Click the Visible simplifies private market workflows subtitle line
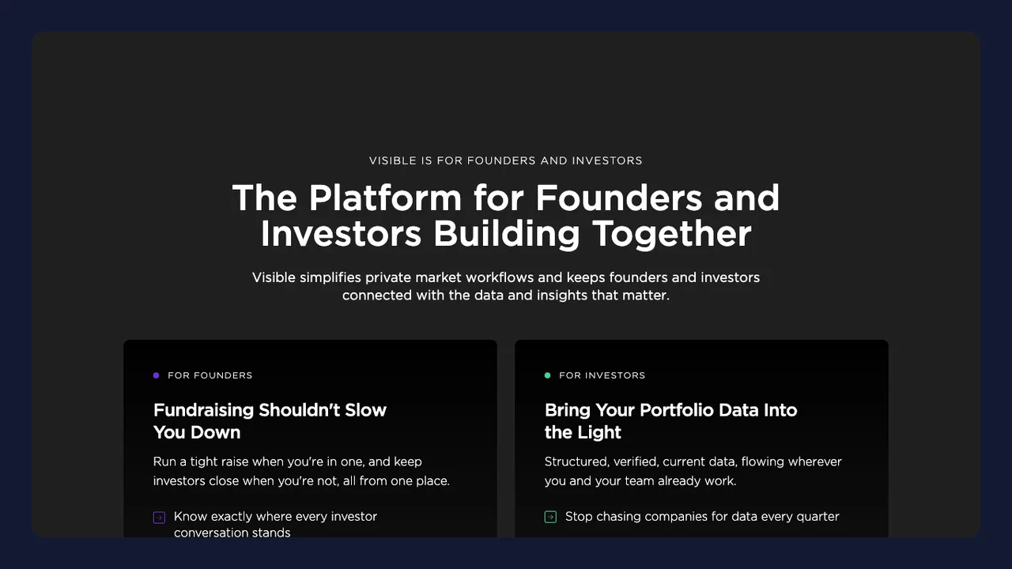The height and width of the screenshot is (569, 1012). click(x=506, y=277)
